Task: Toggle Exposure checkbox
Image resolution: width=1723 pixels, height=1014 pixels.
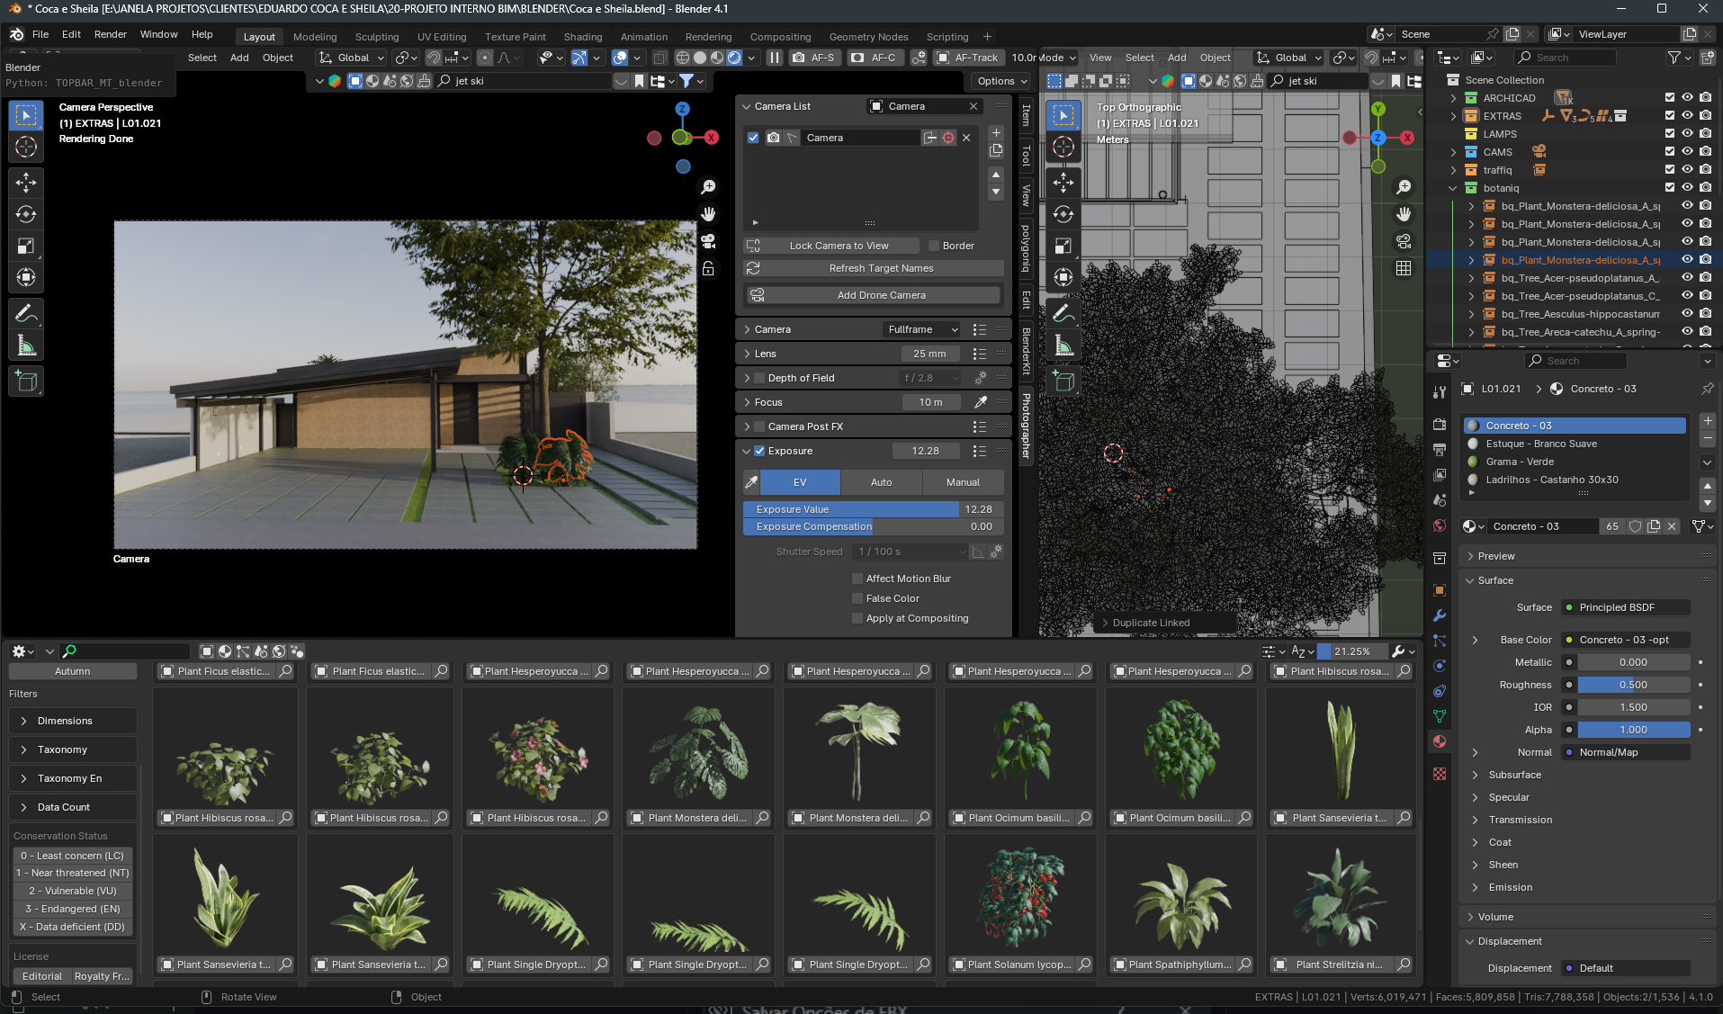Action: [x=759, y=451]
